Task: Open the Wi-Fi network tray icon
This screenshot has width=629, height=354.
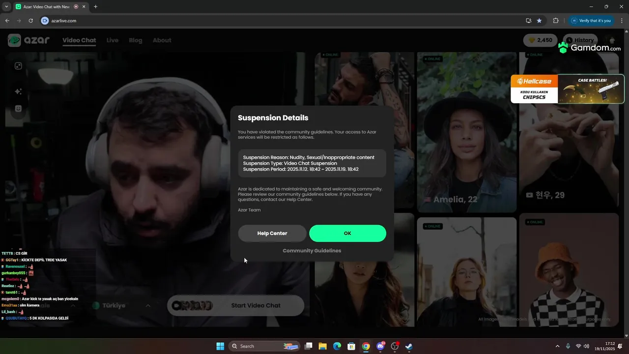Action: 578,346
